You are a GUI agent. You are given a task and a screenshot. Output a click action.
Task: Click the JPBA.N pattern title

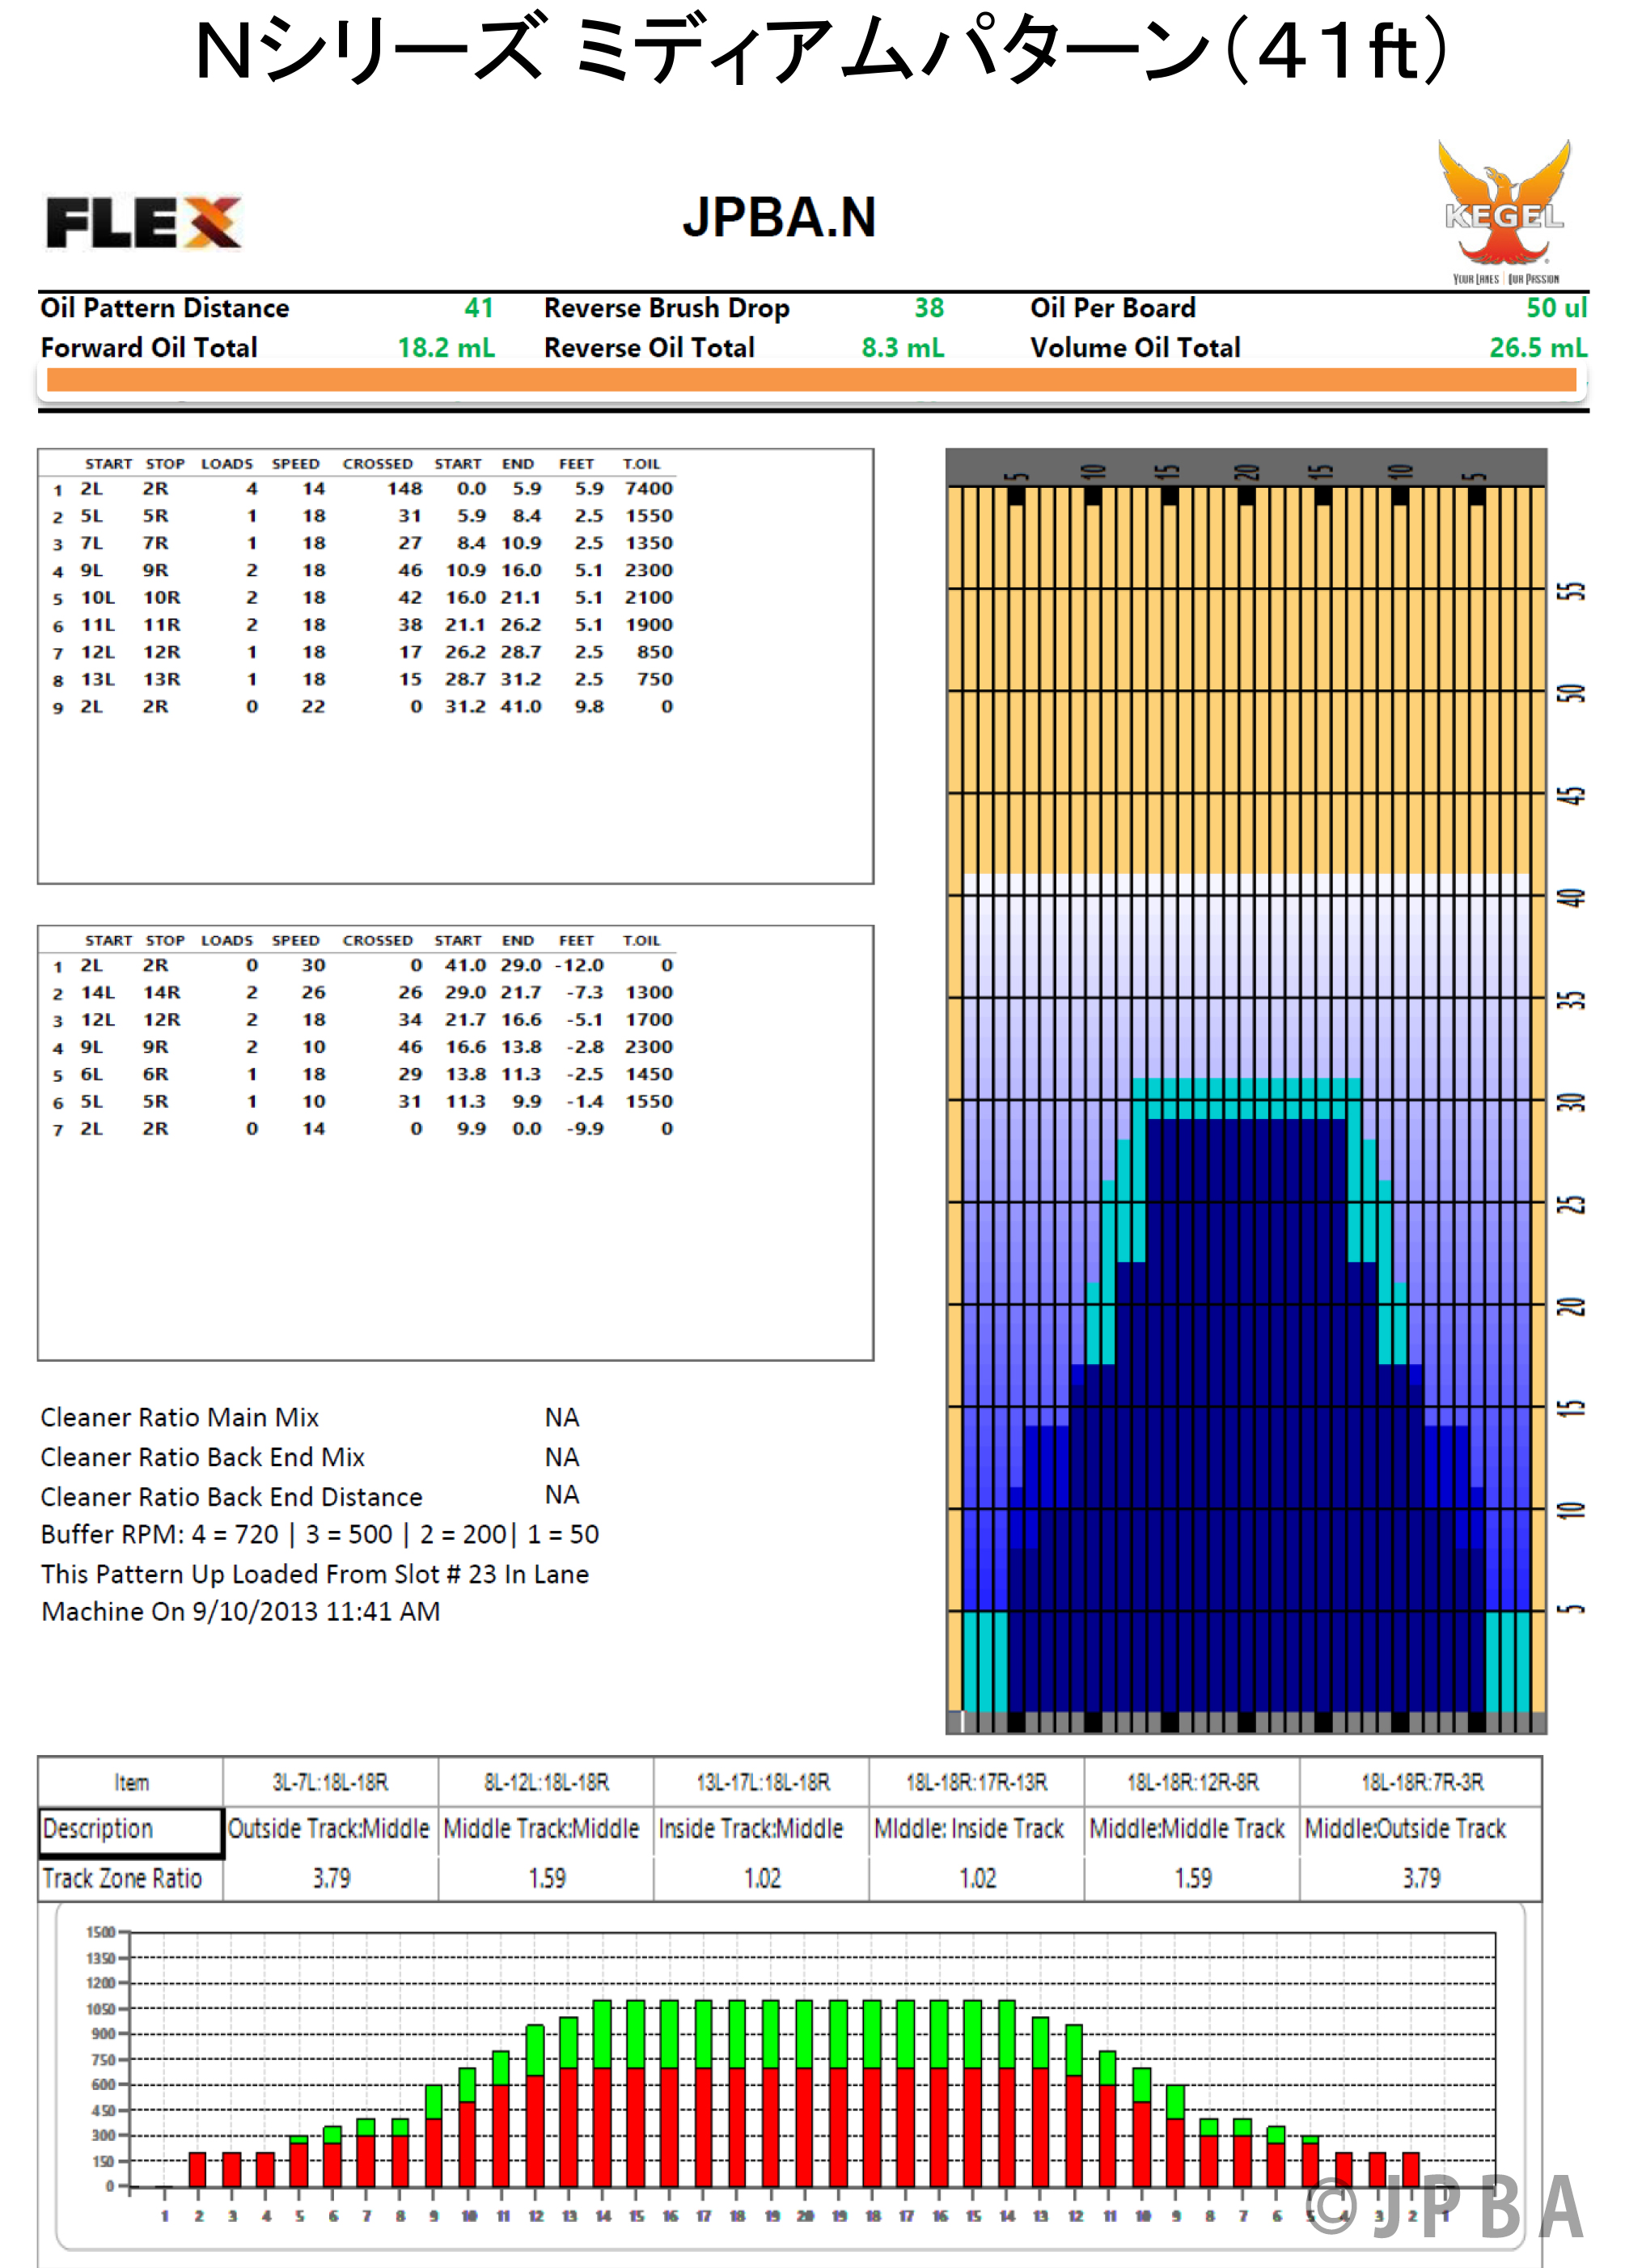click(x=778, y=217)
